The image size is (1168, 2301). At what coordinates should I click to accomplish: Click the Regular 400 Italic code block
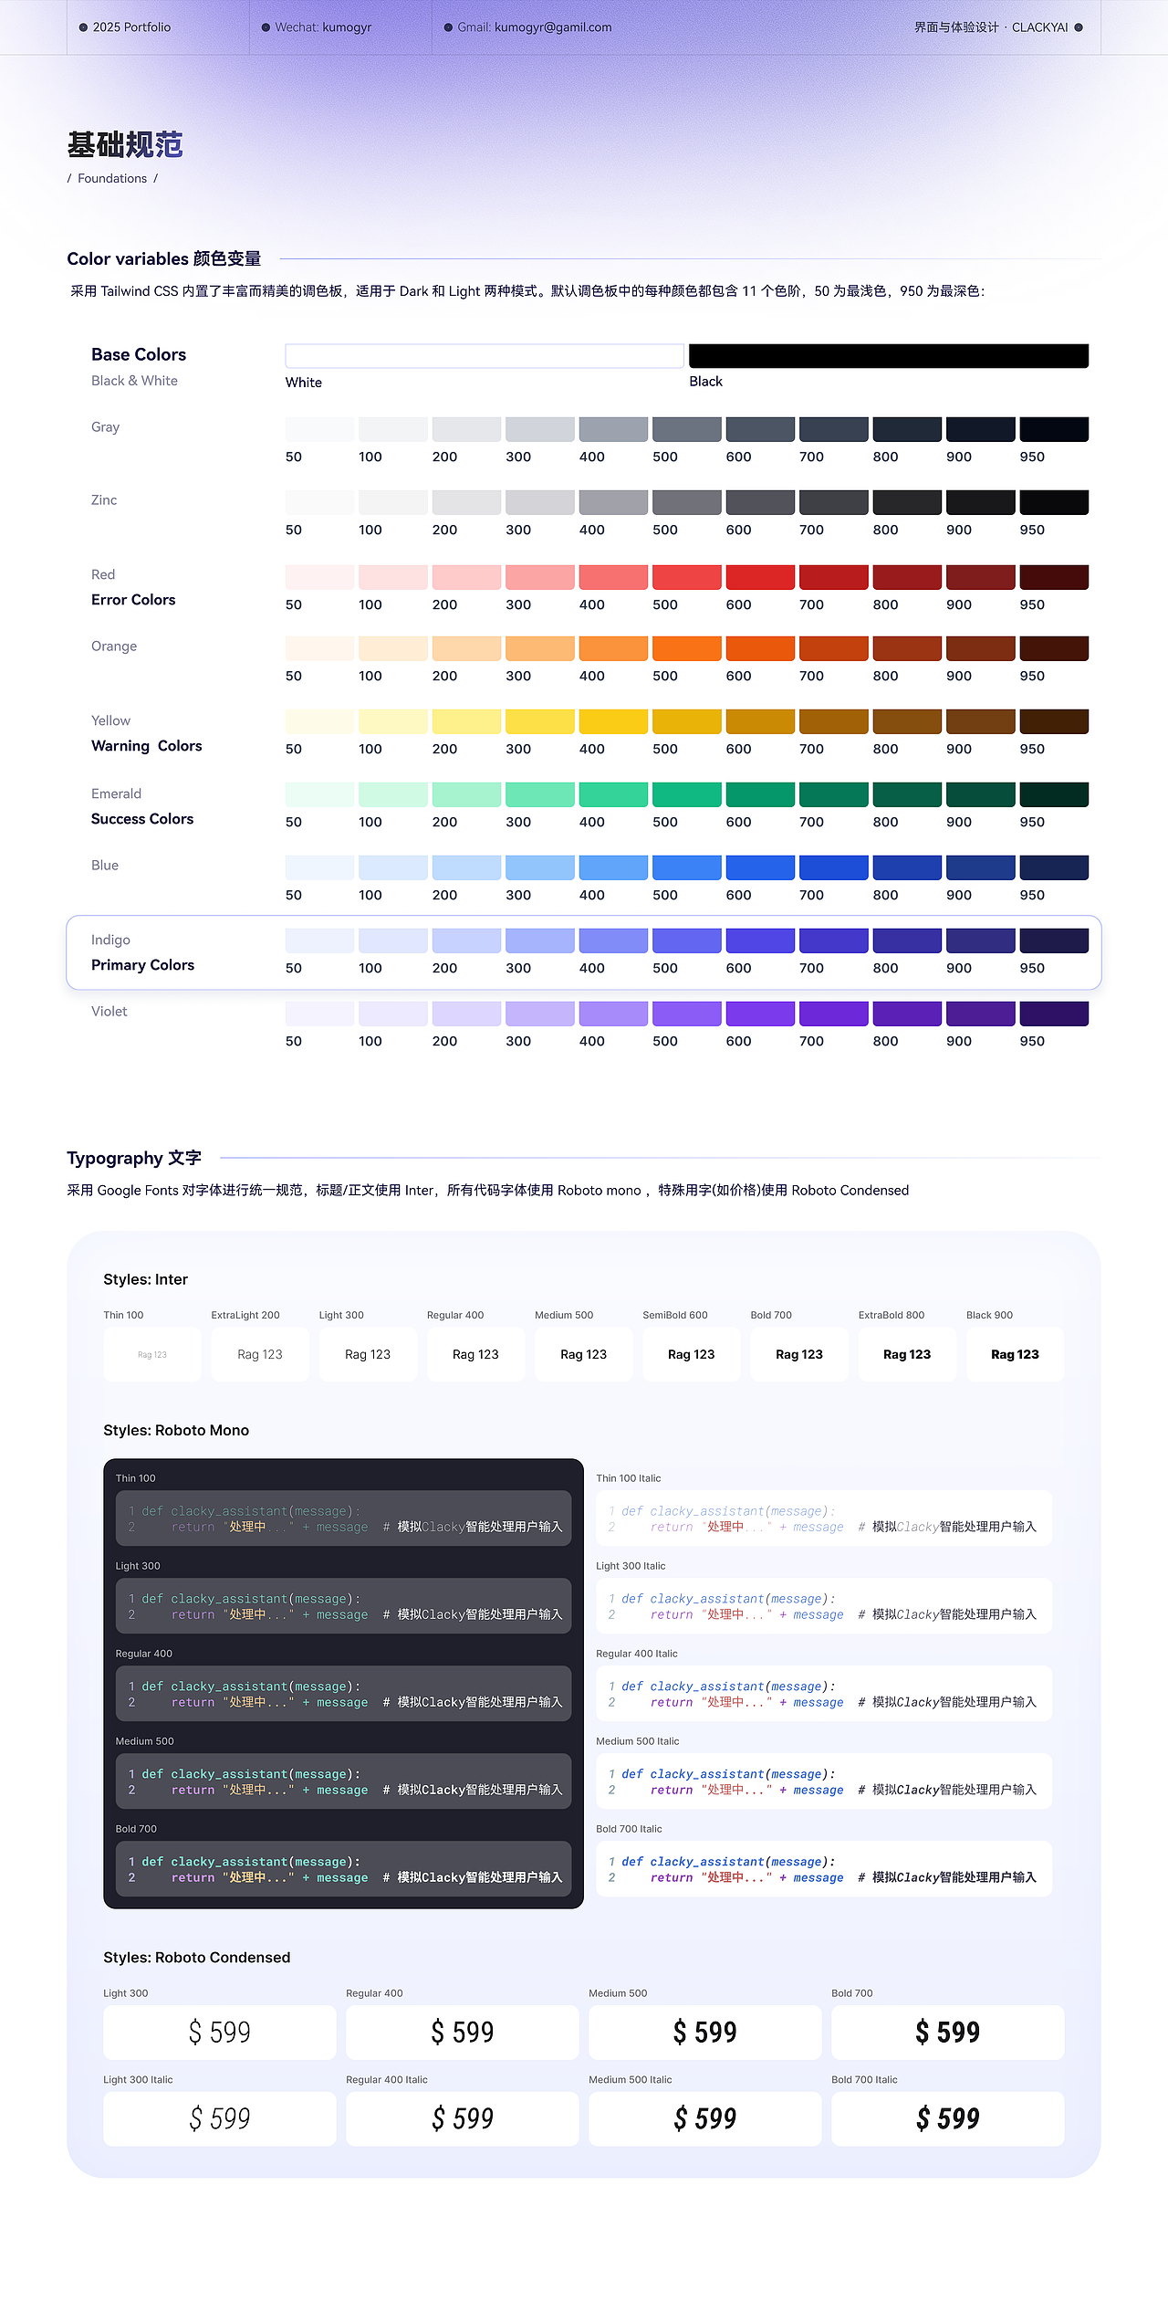pos(824,1694)
